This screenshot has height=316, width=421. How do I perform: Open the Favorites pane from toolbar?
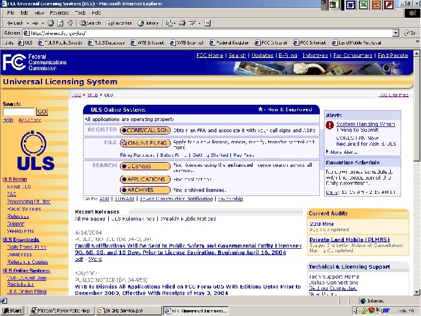pos(119,23)
